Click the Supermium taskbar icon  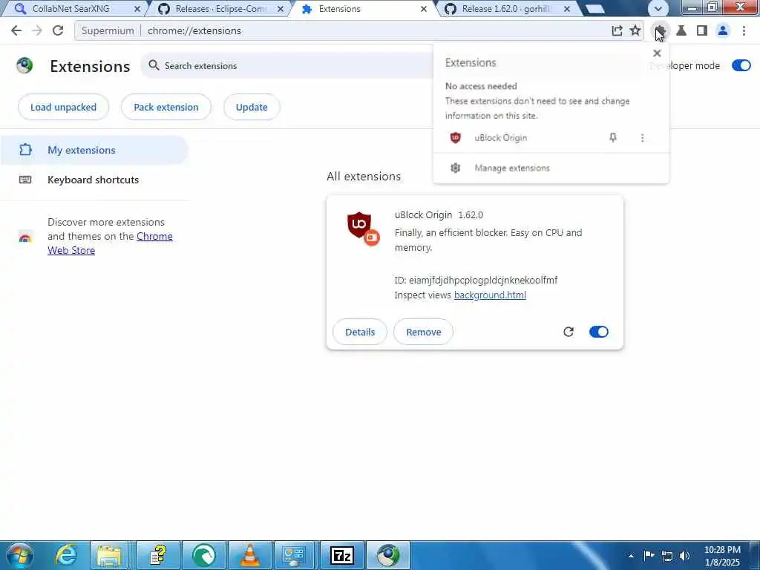[387, 555]
